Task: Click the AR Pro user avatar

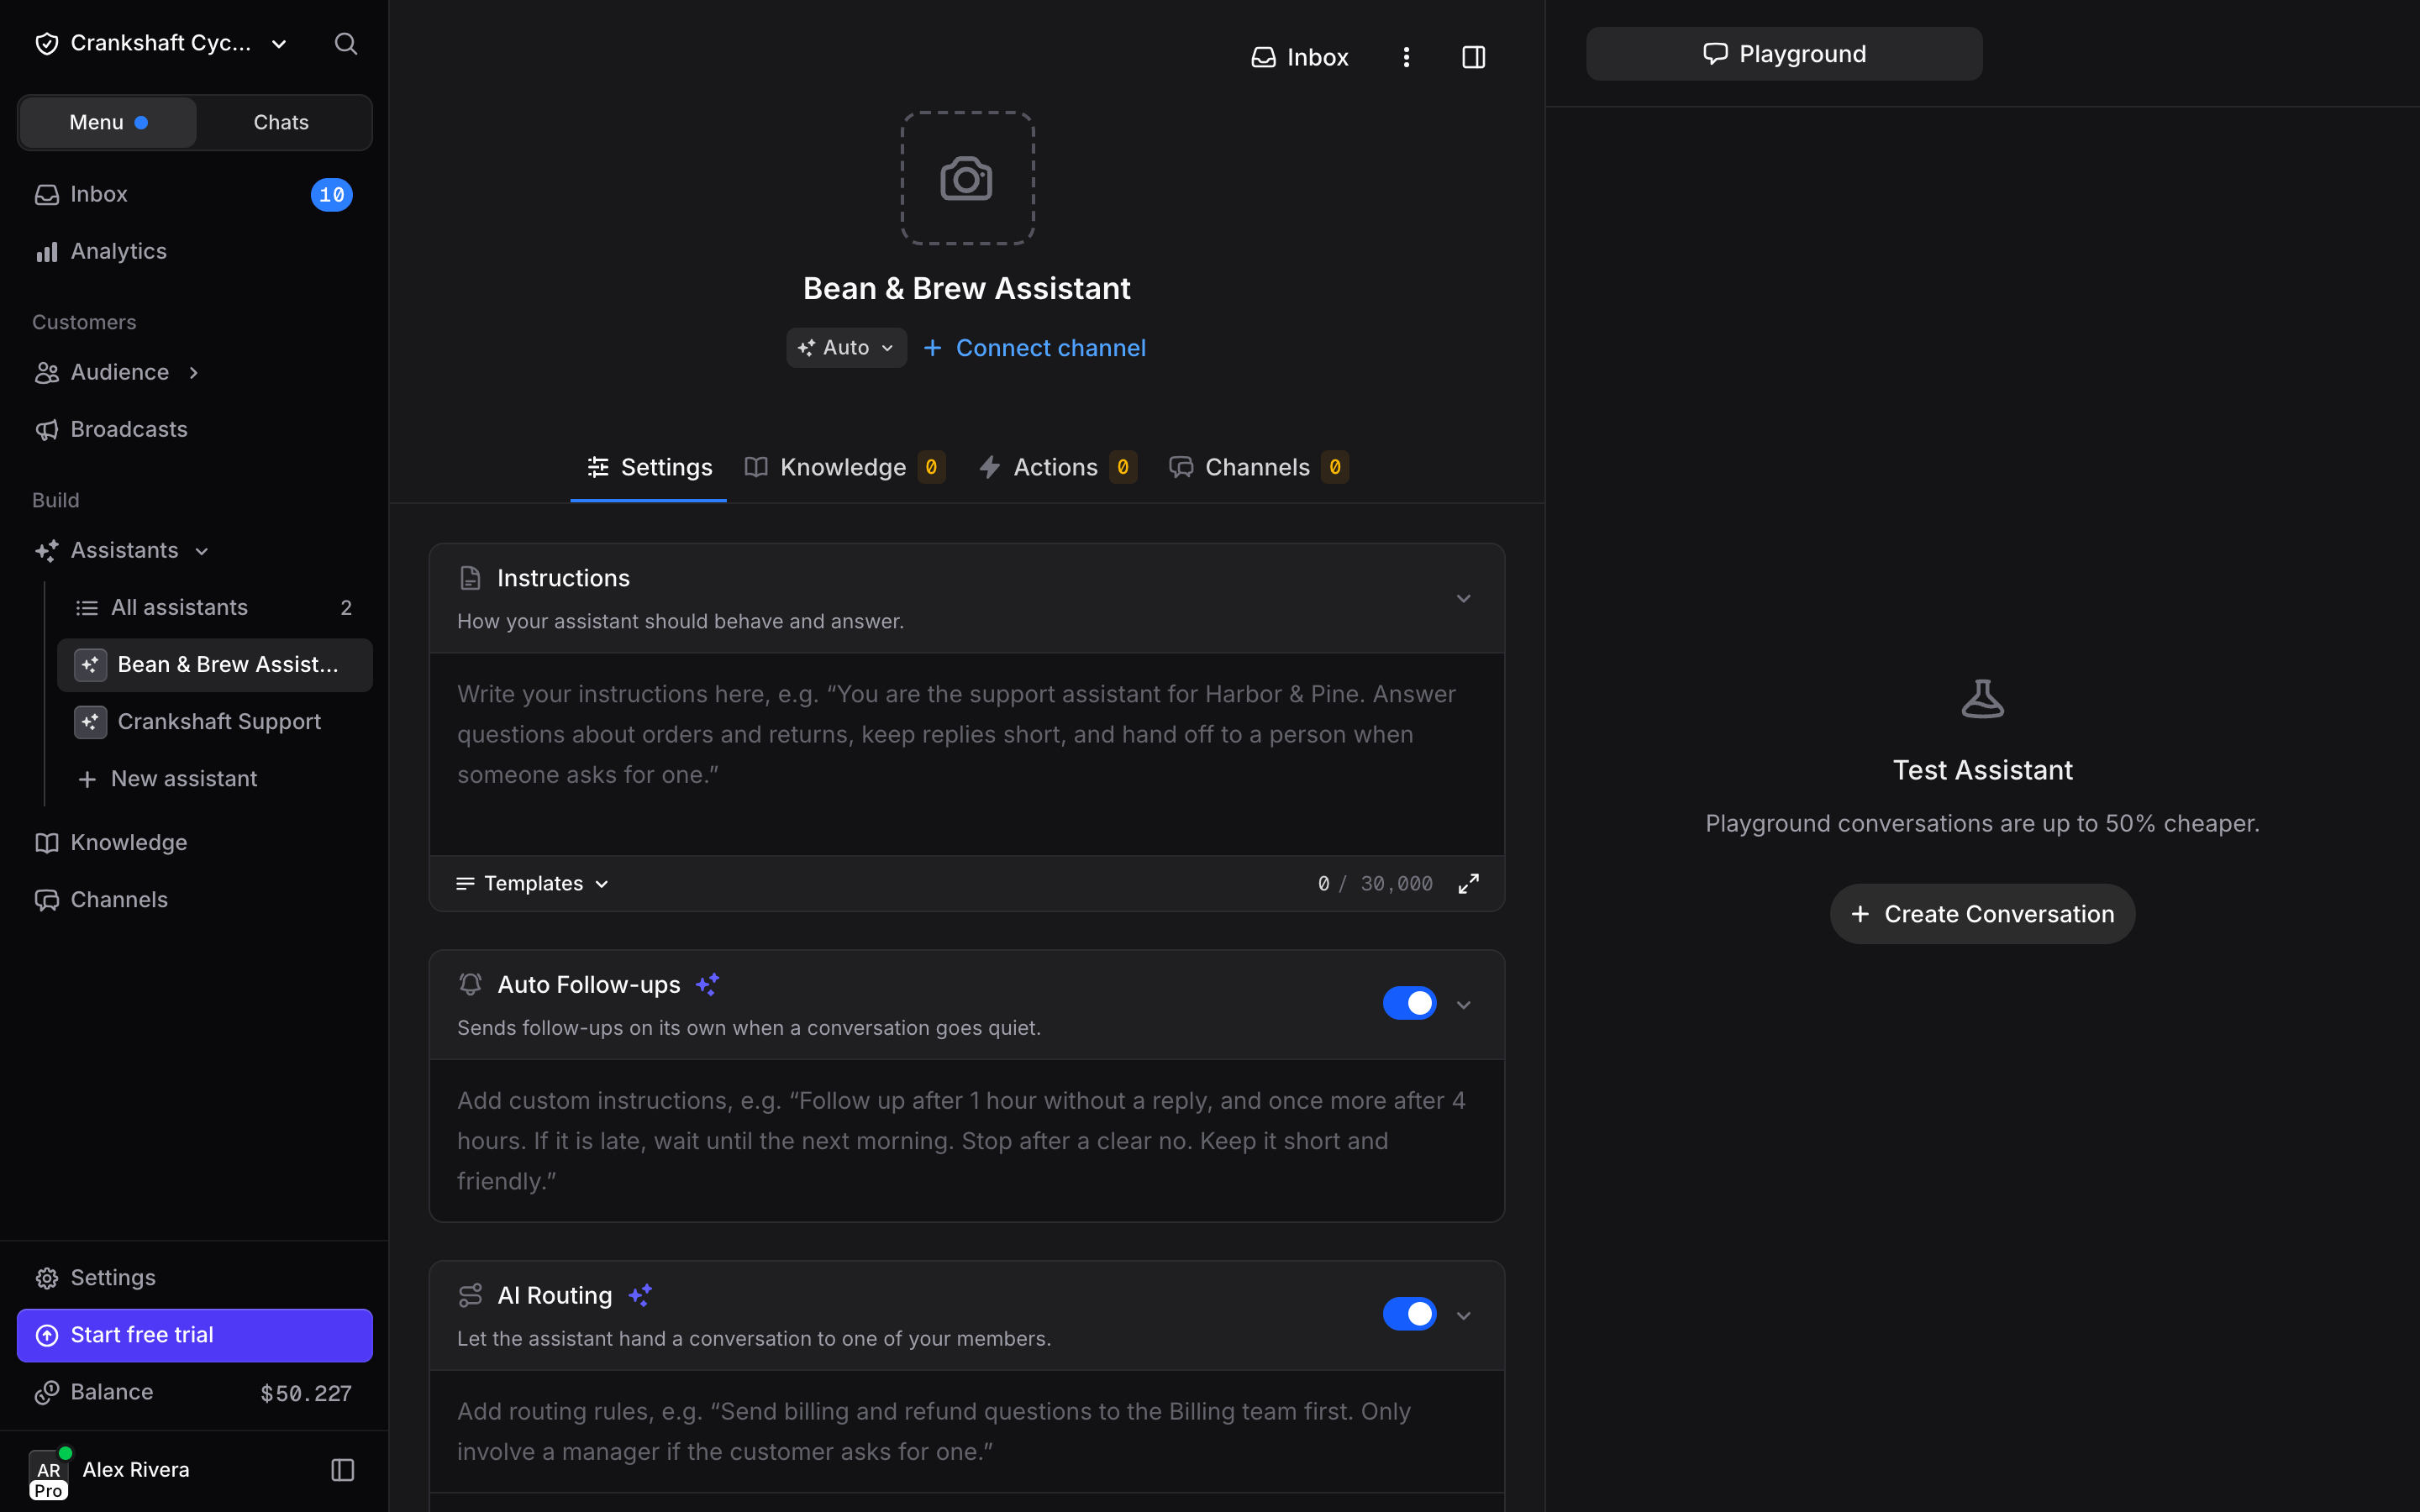Action: point(48,1473)
